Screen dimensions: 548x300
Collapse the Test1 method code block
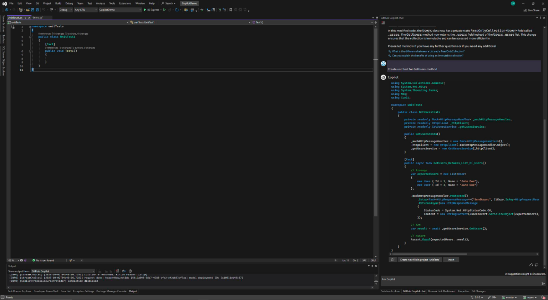pyautogui.click(x=30, y=51)
